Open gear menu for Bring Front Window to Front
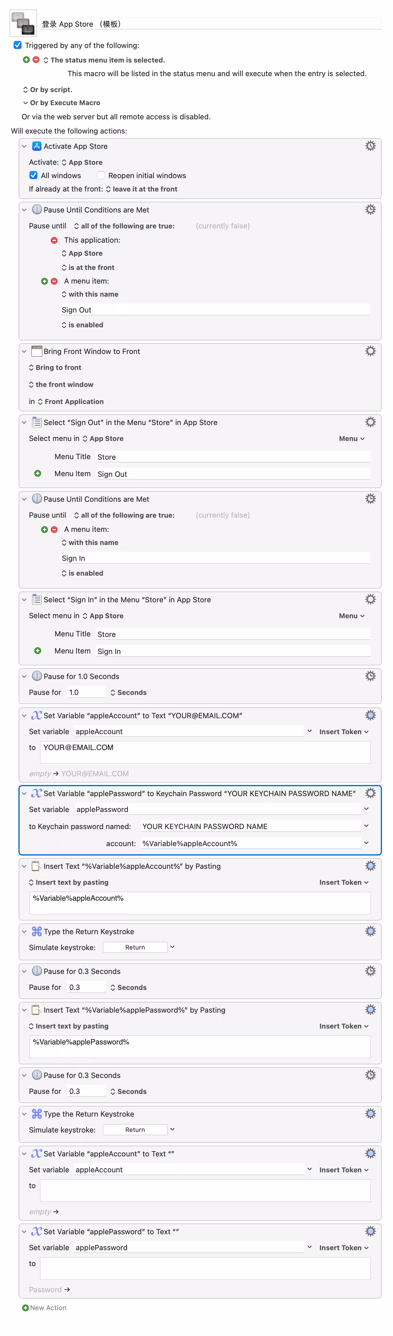Viewport: 393px width, 1336px height. (x=370, y=351)
